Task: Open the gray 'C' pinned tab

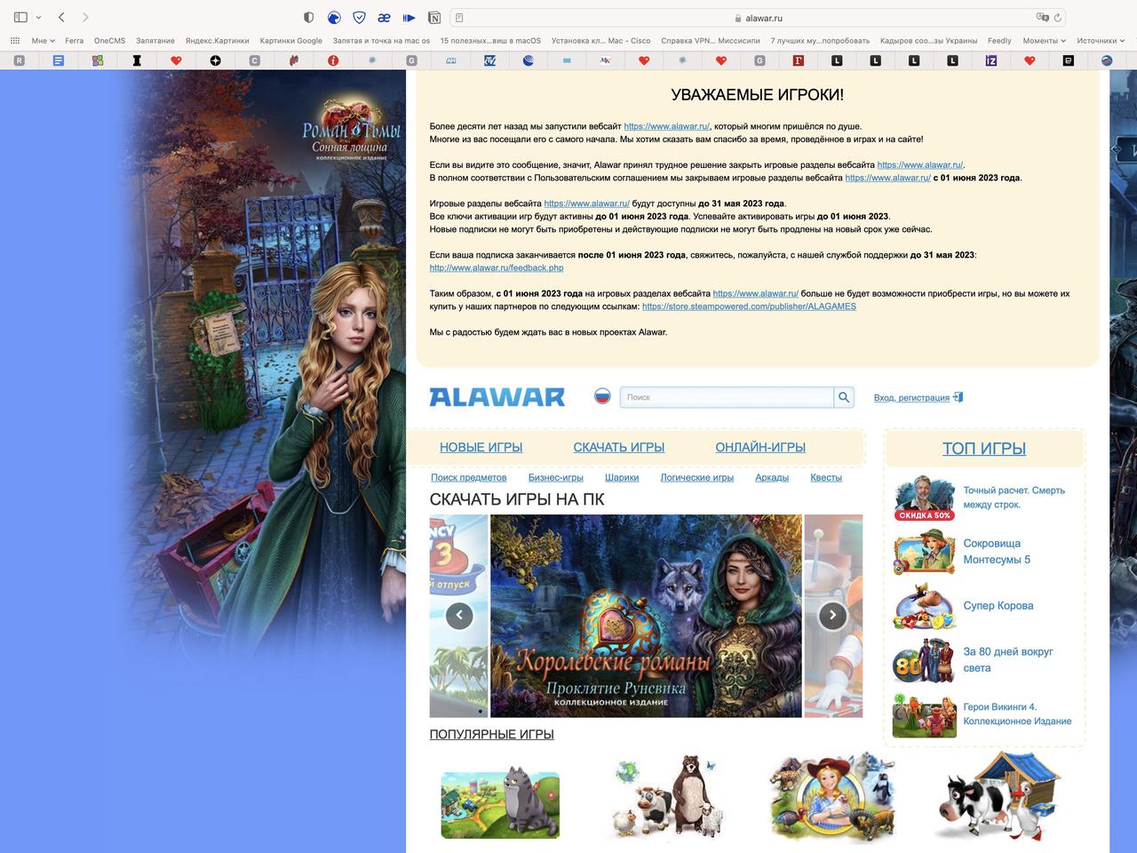Action: point(255,60)
